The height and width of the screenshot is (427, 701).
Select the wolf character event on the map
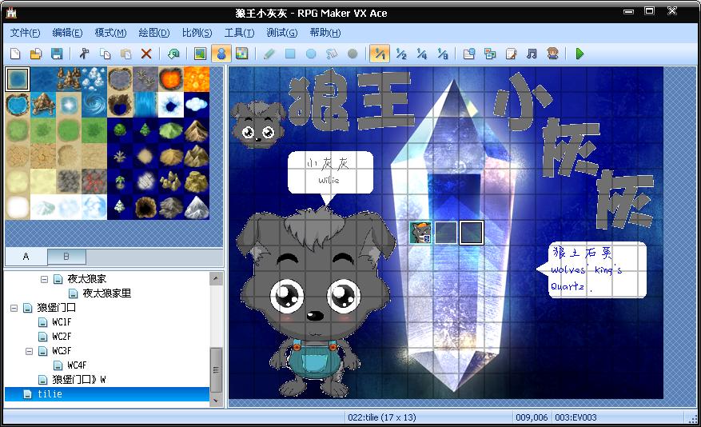[420, 233]
